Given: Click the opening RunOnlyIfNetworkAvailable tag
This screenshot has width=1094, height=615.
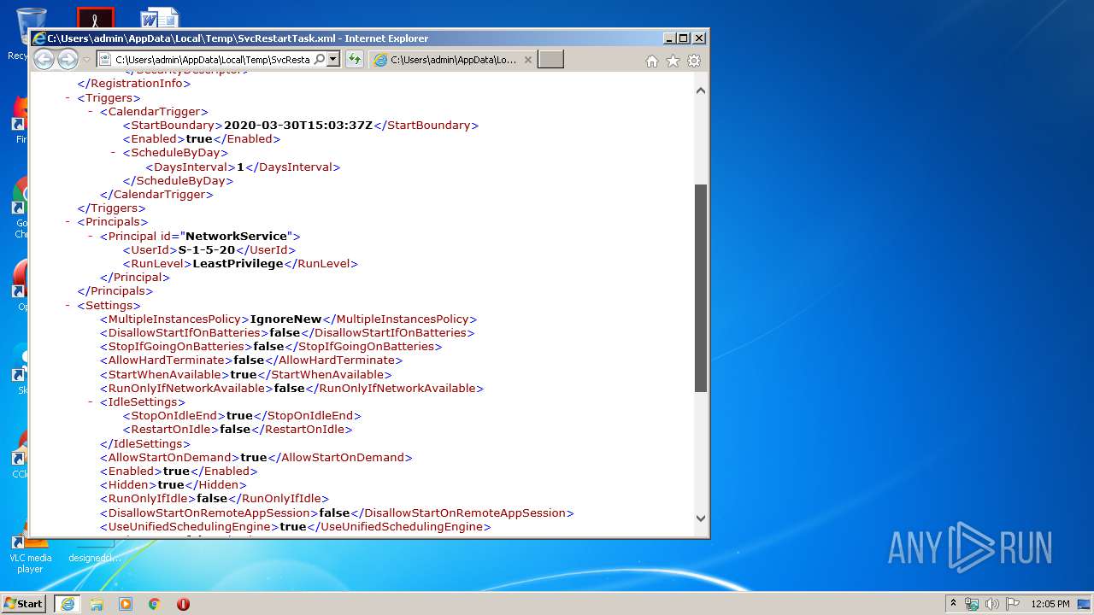Looking at the screenshot, I should point(186,388).
